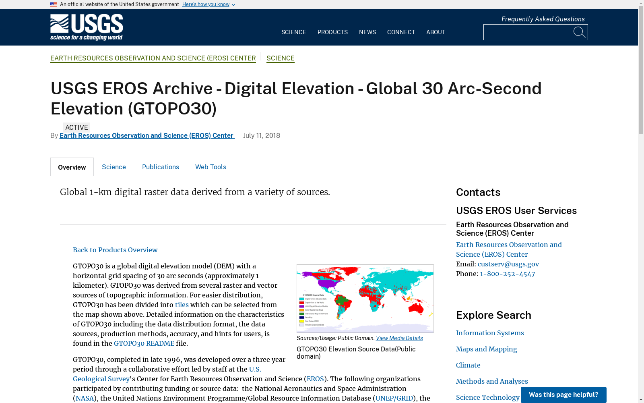The height and width of the screenshot is (403, 644).
Task: Click the 'Contacts' heading
Action: [x=478, y=192]
